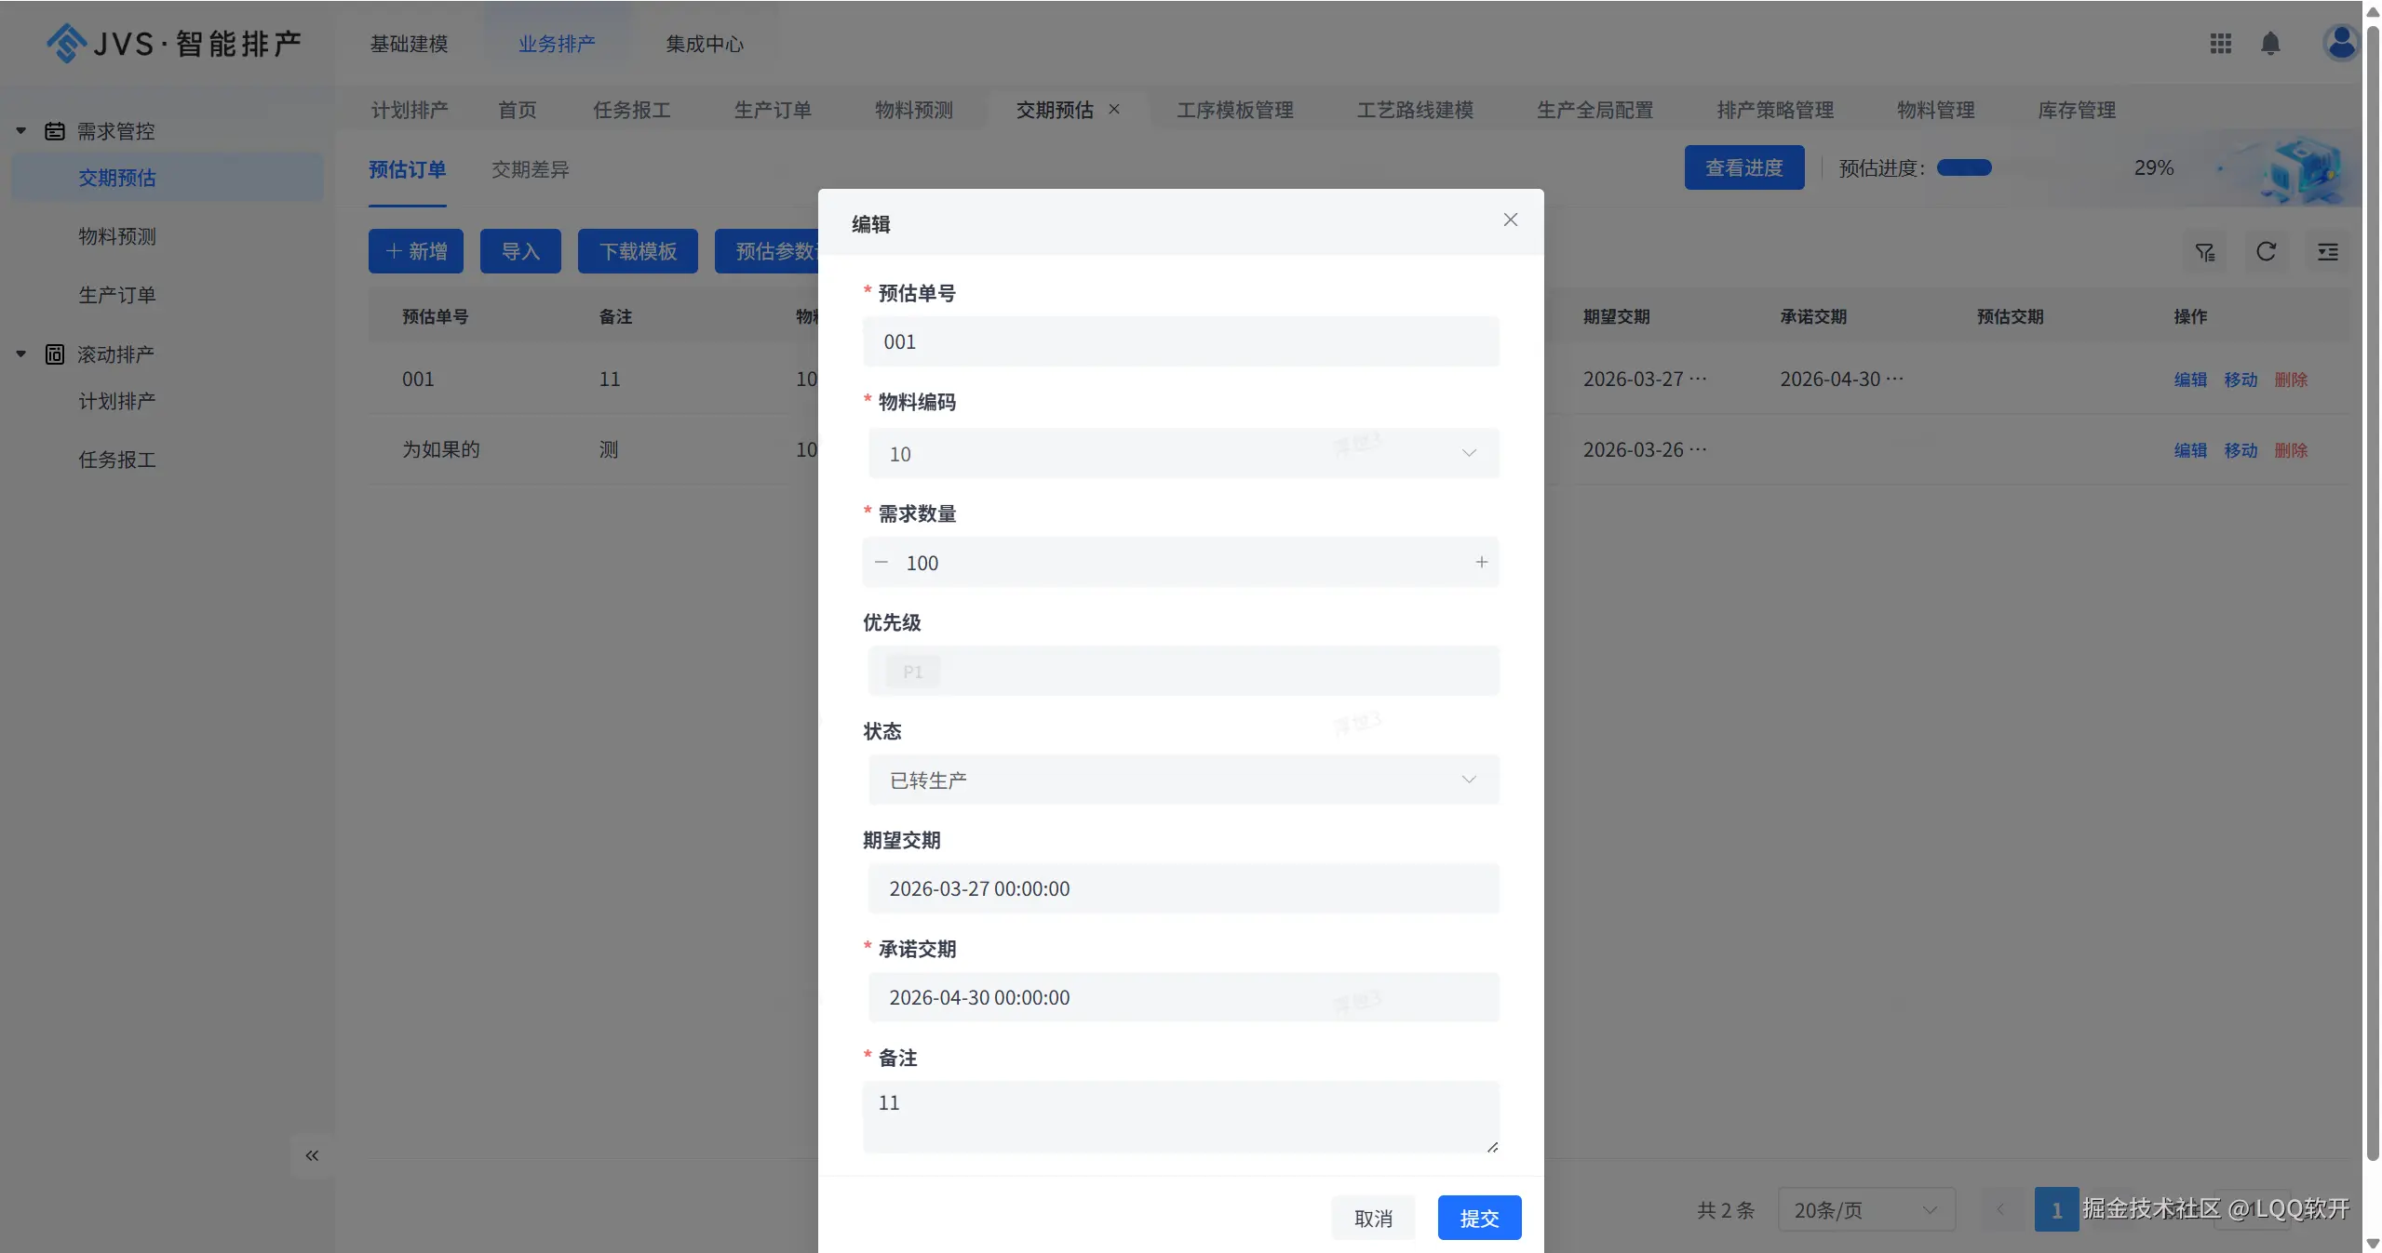This screenshot has width=2382, height=1253.
Task: Collapse the sidebar with double-chevron icon
Action: (x=312, y=1155)
